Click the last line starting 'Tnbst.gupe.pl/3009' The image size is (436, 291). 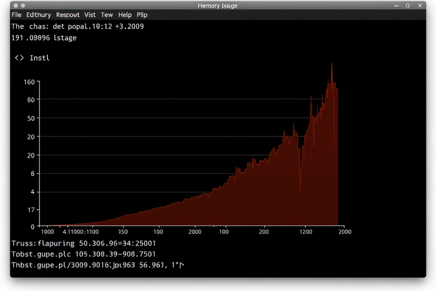[x=97, y=265]
